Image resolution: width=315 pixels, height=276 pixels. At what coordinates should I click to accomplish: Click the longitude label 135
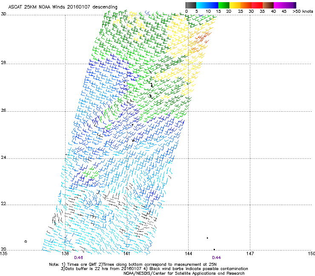coord(4,253)
